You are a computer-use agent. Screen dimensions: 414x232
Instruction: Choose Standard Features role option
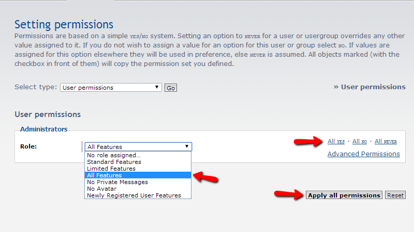point(114,162)
